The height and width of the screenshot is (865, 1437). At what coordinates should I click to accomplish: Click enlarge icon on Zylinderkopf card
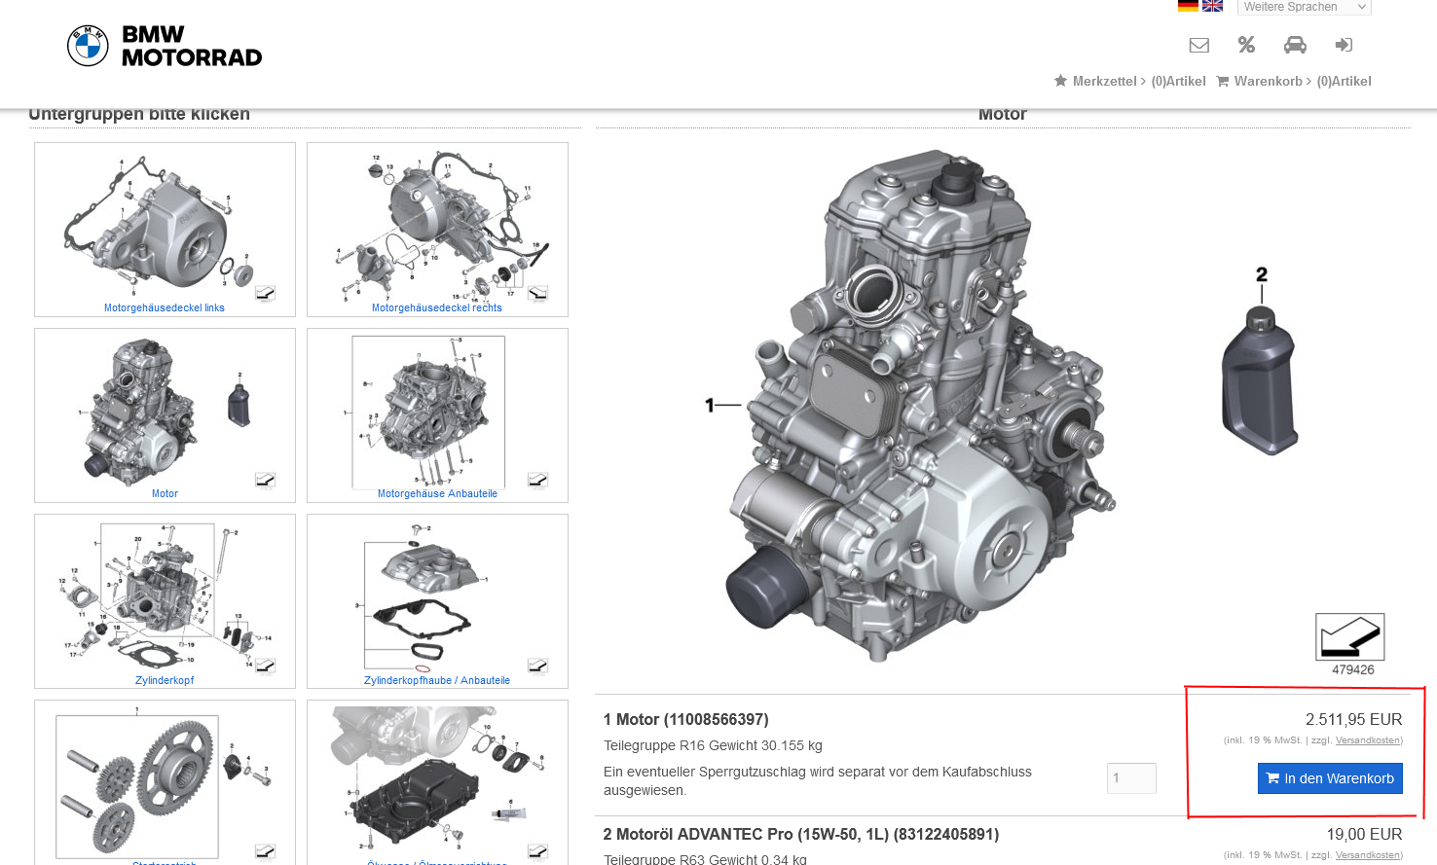click(x=265, y=666)
